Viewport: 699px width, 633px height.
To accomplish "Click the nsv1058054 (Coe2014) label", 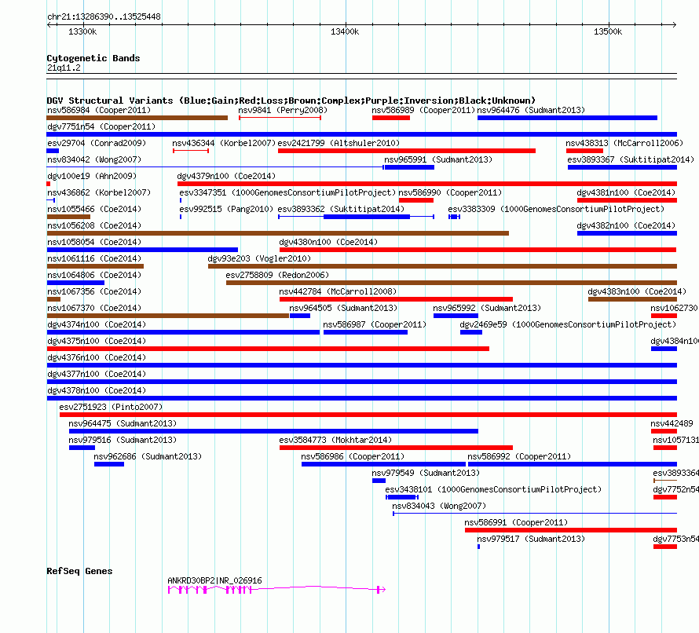I will 94,242.
